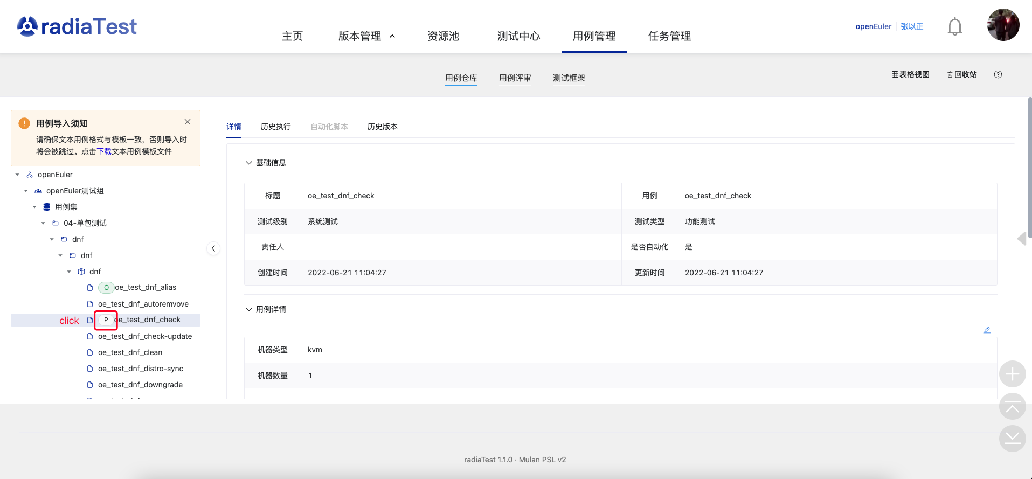The width and height of the screenshot is (1032, 479).
Task: Go to 任务管理 in navigation
Action: click(669, 36)
